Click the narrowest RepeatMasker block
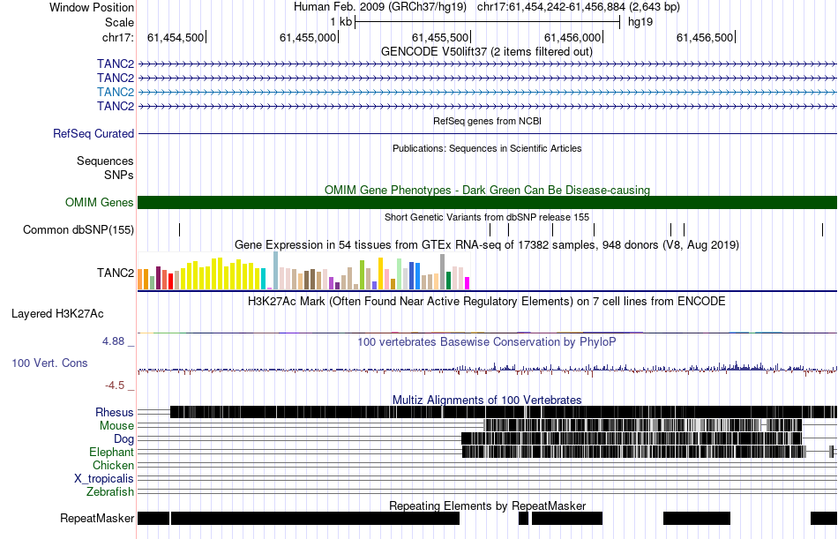Viewport: 838px width, 539px height. pyautogui.click(x=523, y=518)
